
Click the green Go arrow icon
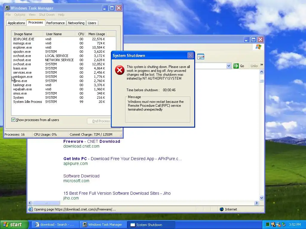pos(236,66)
